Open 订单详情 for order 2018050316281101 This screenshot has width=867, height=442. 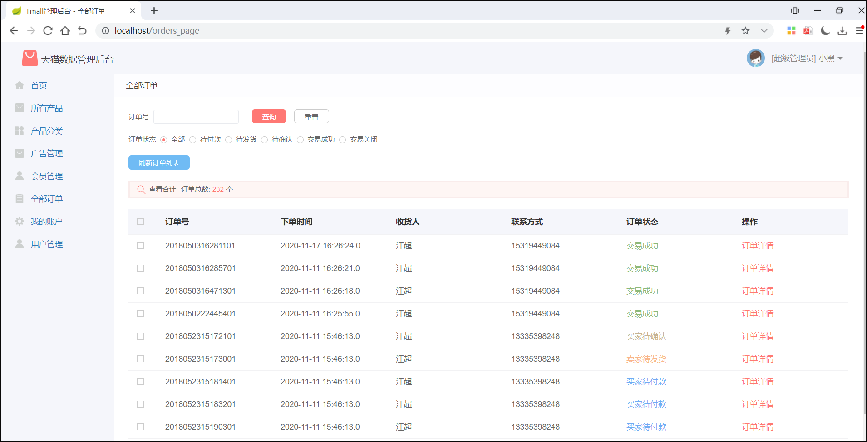tap(758, 245)
